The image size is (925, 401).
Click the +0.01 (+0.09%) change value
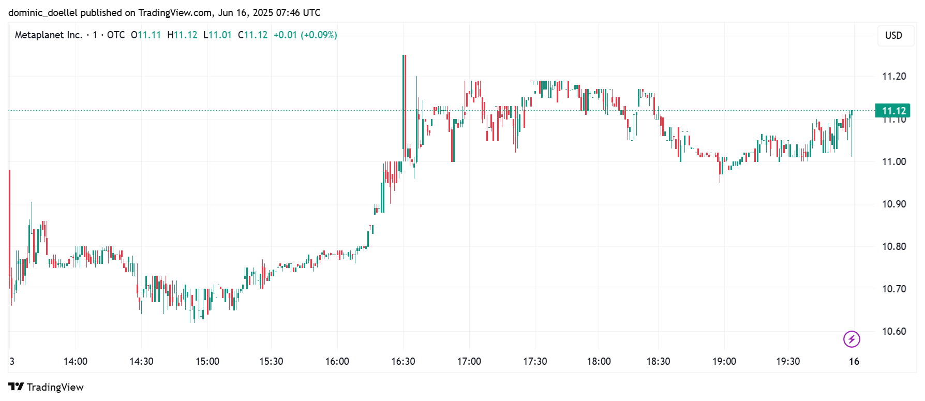[x=305, y=35]
